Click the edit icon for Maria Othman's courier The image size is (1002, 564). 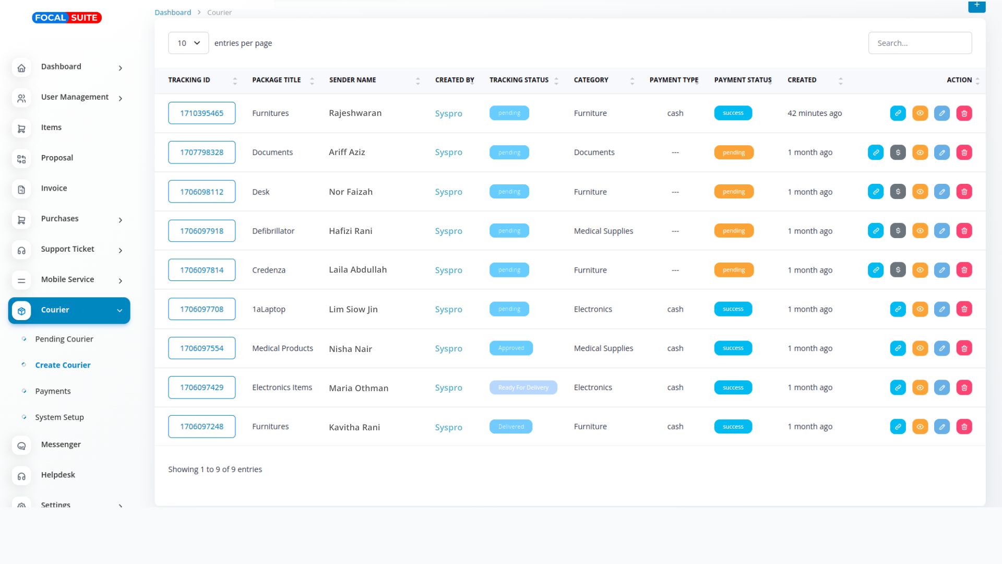pyautogui.click(x=941, y=387)
